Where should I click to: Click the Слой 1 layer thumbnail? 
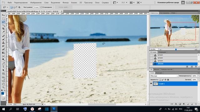pyautogui.click(x=156, y=84)
